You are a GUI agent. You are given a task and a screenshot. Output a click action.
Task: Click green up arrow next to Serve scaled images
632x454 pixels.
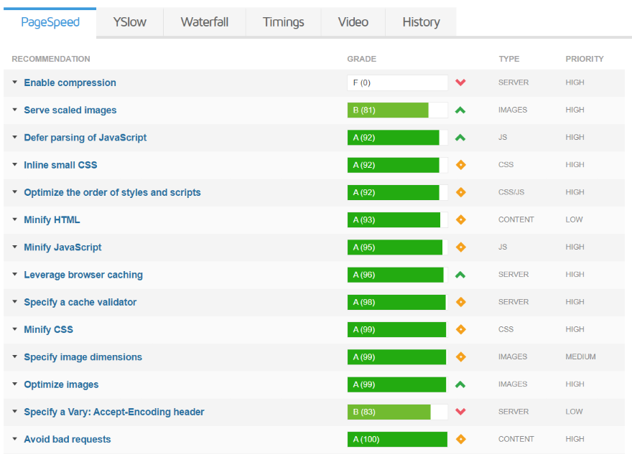(x=460, y=110)
